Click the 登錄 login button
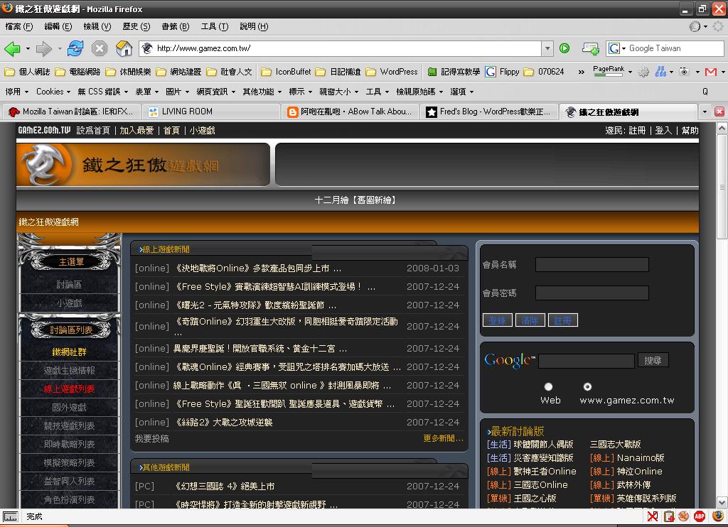This screenshot has height=527, width=728. pyautogui.click(x=497, y=320)
